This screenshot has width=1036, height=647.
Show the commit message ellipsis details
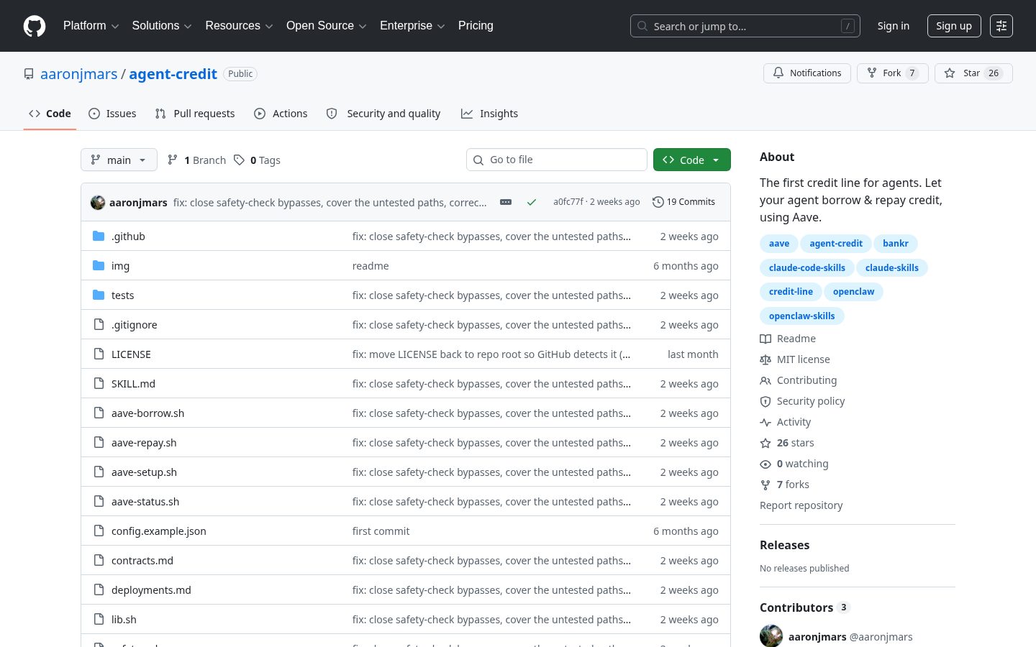tap(506, 202)
